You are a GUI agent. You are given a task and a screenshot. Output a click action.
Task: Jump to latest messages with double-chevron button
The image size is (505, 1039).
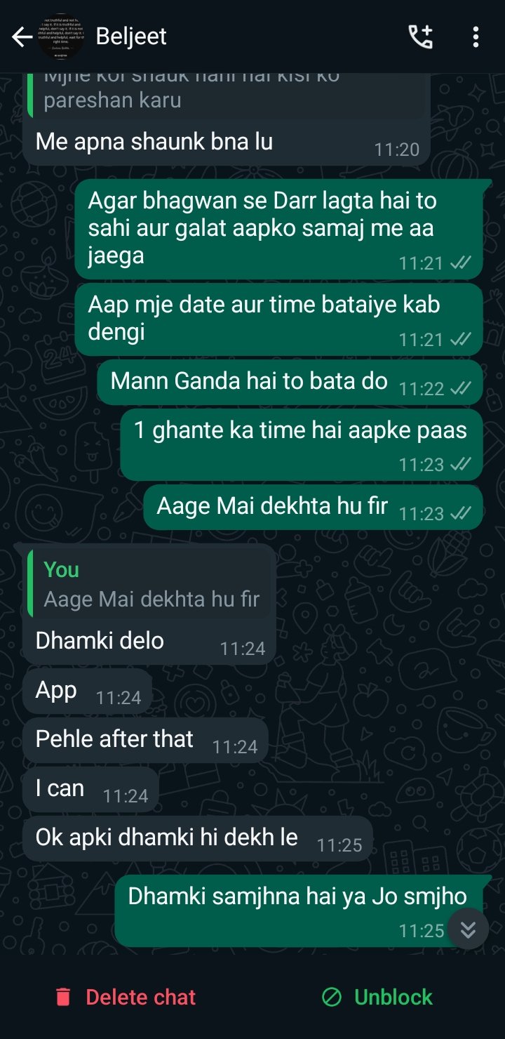(468, 929)
